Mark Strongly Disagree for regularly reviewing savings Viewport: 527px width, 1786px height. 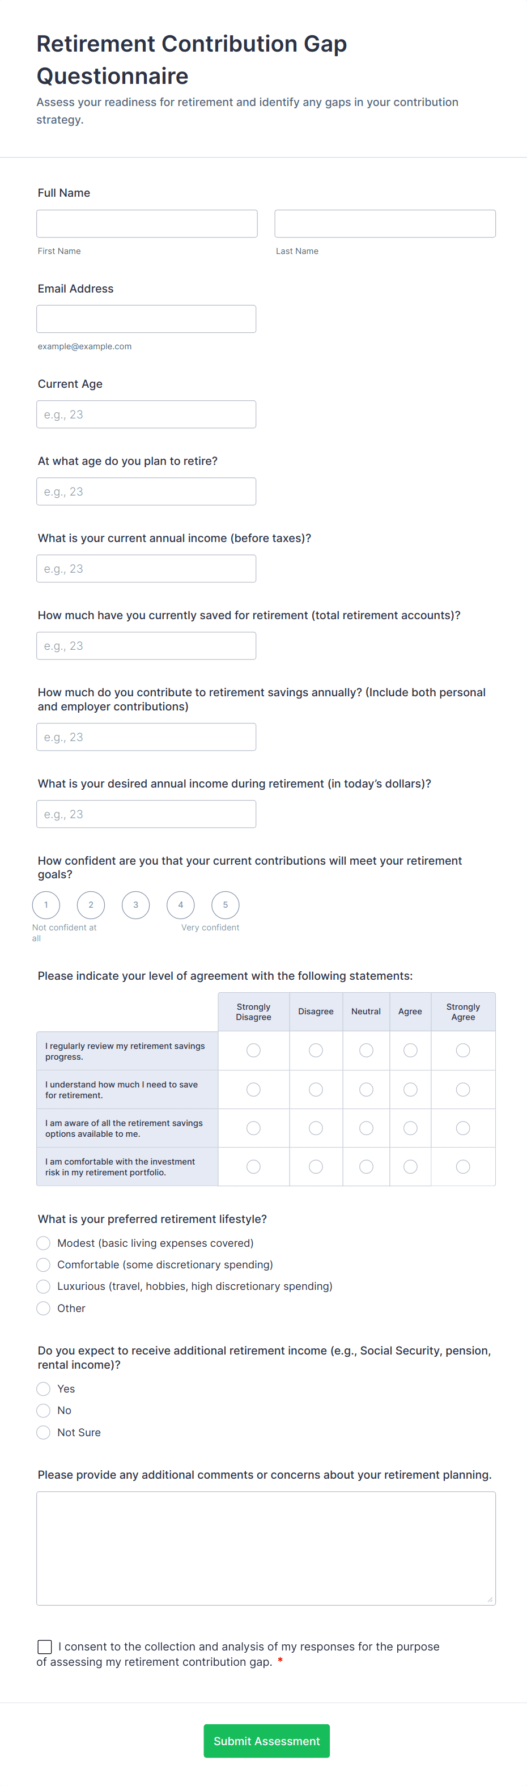[253, 1051]
